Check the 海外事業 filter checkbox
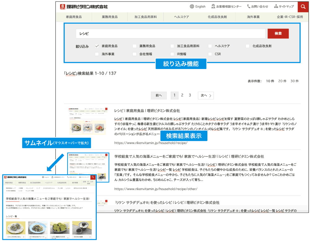310x242 pixels. click(x=97, y=54)
